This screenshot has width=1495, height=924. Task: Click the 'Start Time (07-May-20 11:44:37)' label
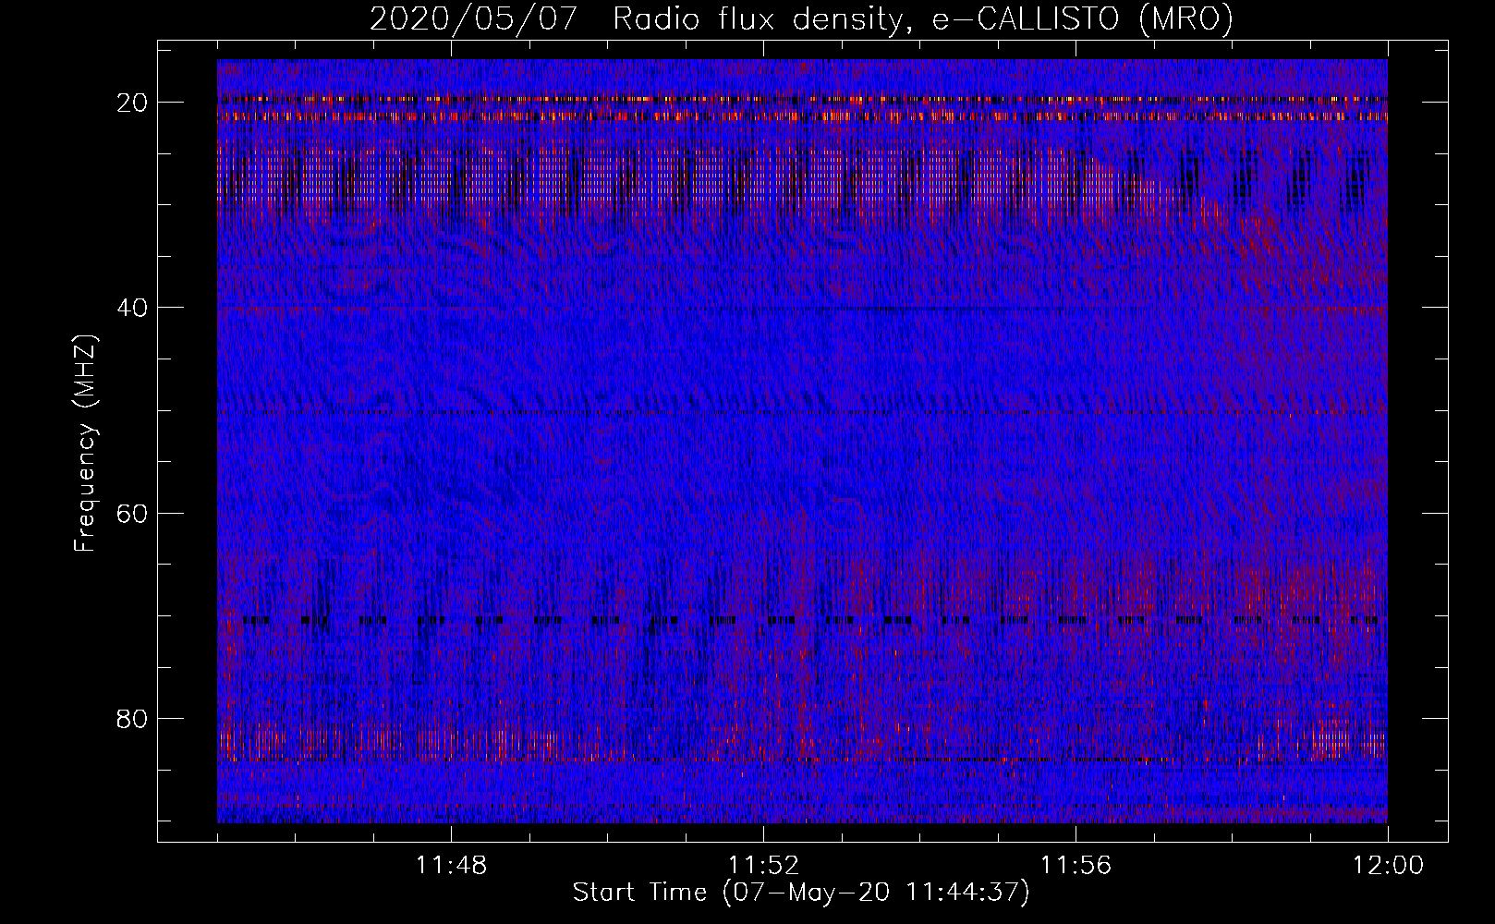801,893
